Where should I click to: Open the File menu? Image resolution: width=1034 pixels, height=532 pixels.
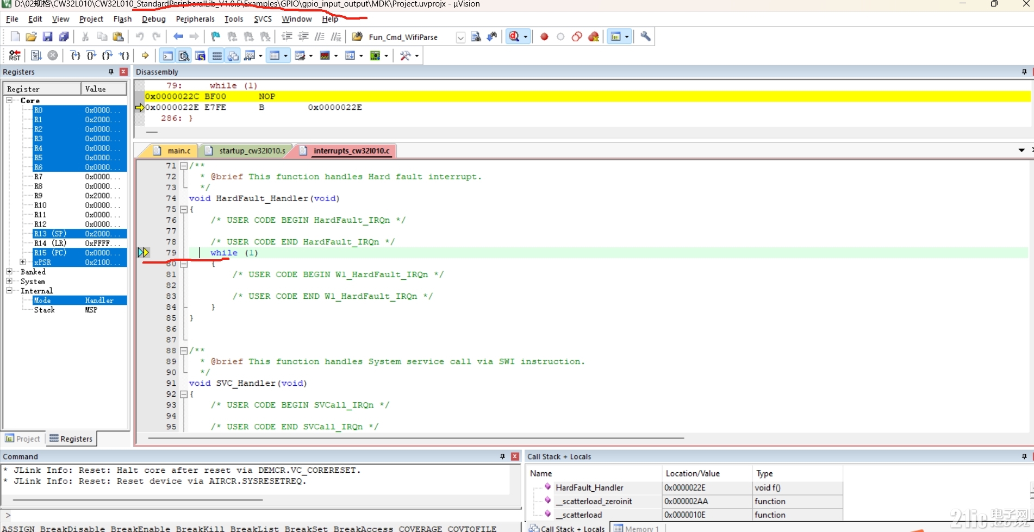(12, 19)
